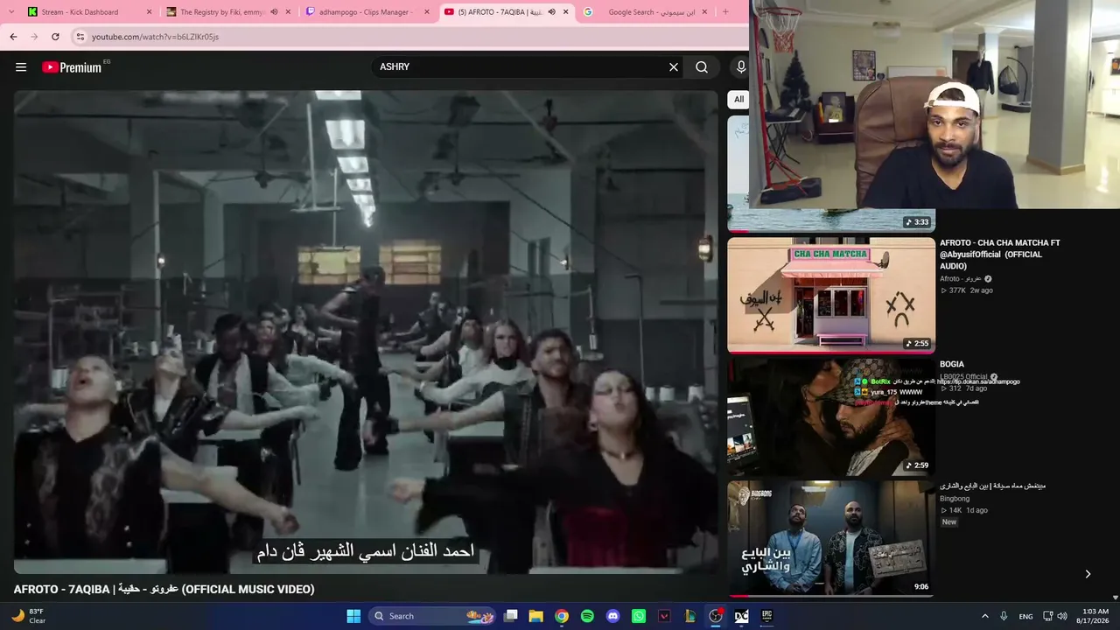Mute the AFROTO YouTube tab audio
This screenshot has height=630, width=1120.
pyautogui.click(x=551, y=12)
